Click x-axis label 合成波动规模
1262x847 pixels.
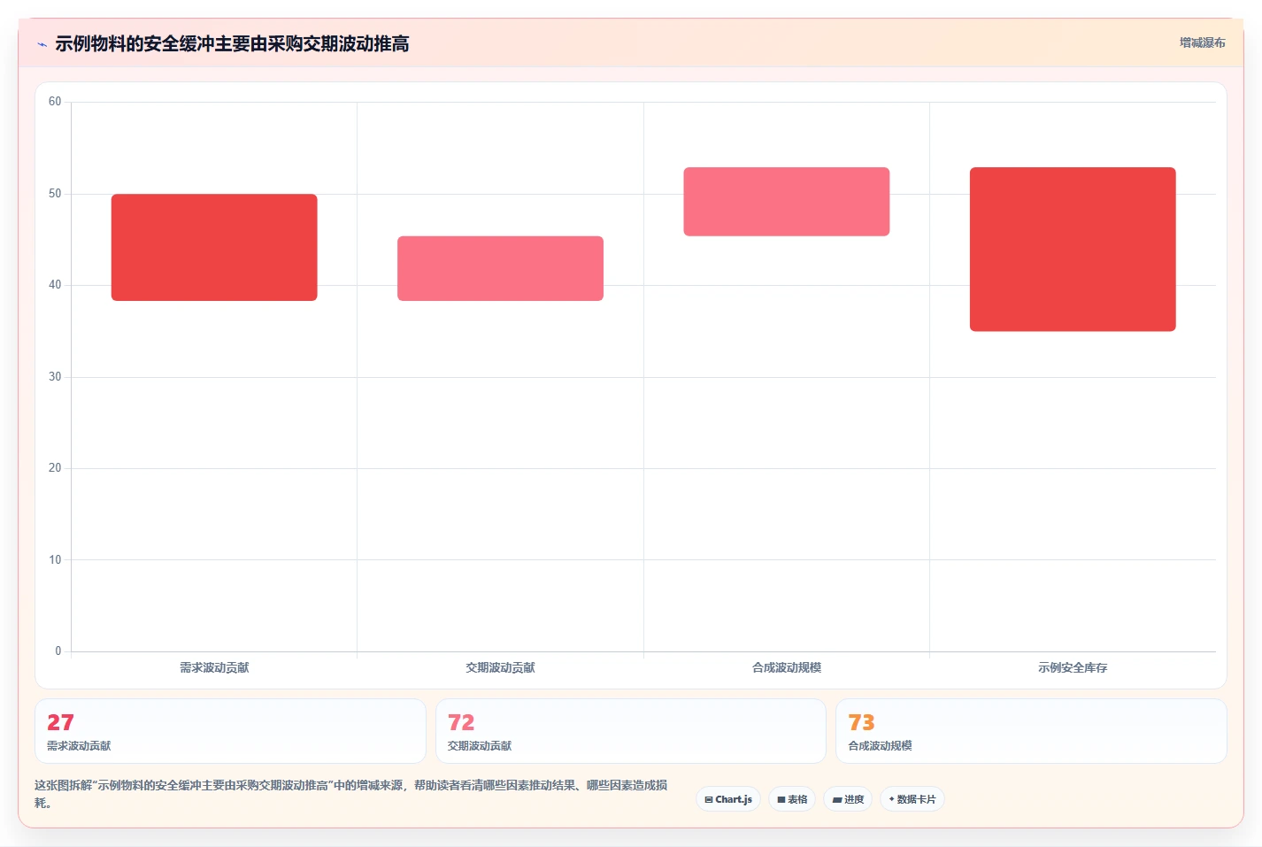click(x=787, y=667)
